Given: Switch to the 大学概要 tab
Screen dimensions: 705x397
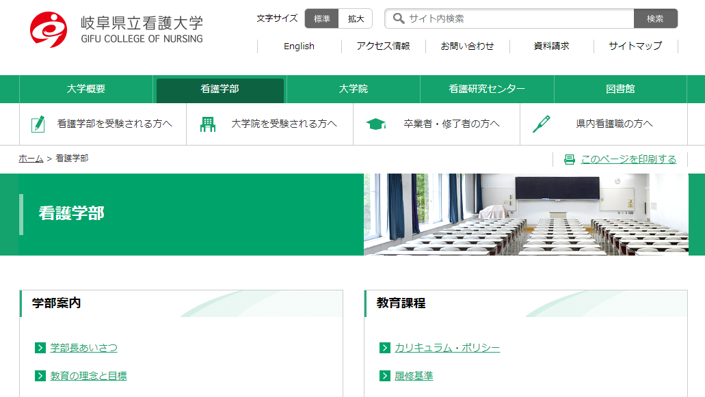Looking at the screenshot, I should pyautogui.click(x=86, y=90).
